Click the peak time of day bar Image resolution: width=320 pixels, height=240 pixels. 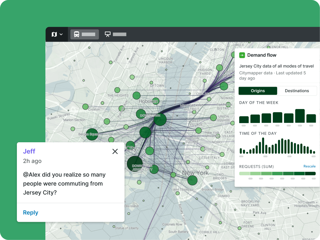pos(263,145)
